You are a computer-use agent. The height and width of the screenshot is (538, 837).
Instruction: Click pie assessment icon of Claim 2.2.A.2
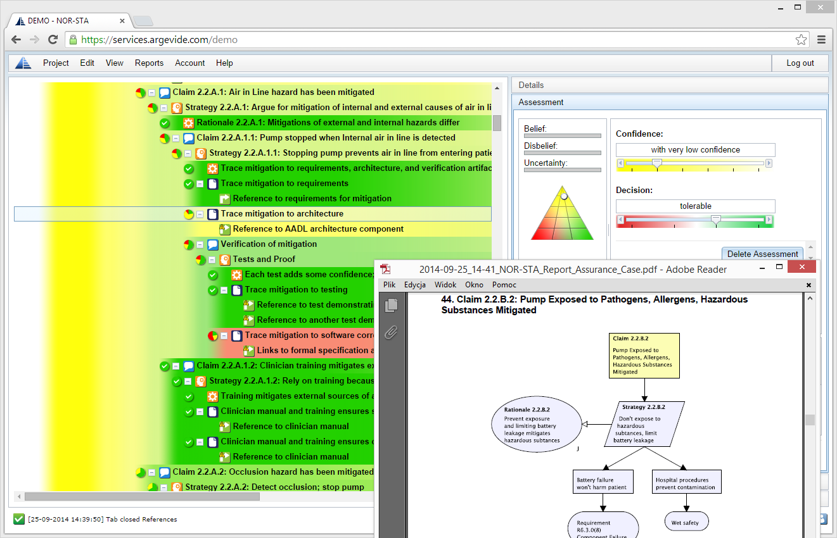[141, 472]
